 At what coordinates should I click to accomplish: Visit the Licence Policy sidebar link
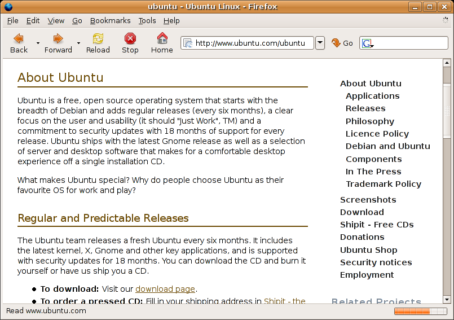[377, 134]
